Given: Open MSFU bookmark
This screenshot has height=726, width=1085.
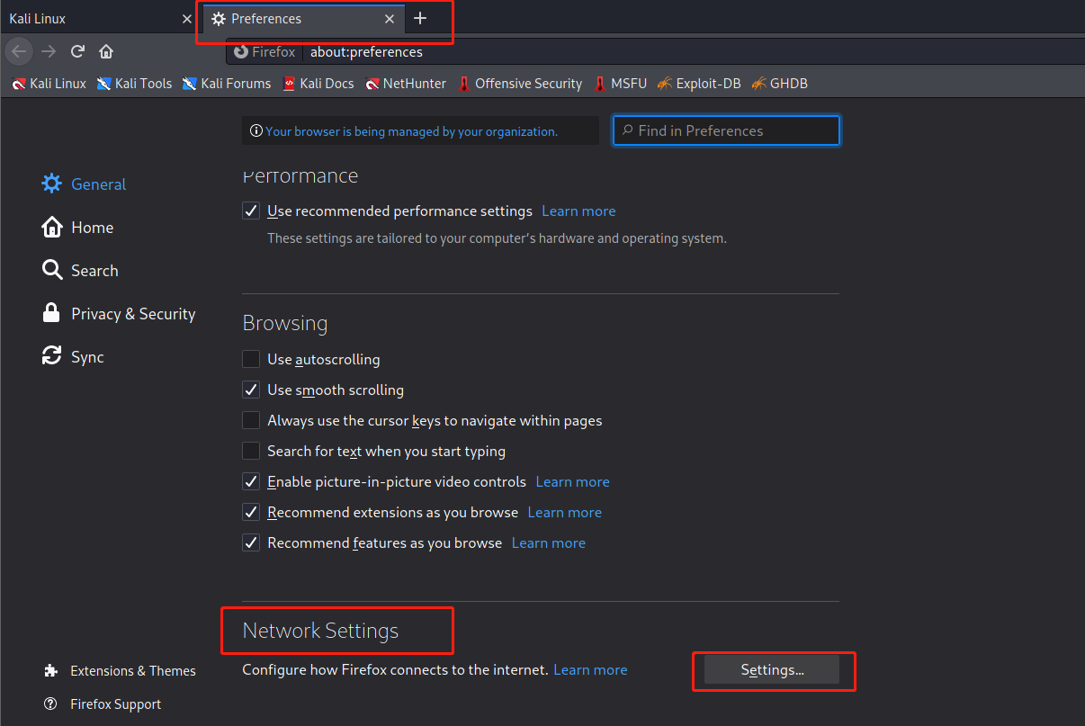Looking at the screenshot, I should pos(620,84).
